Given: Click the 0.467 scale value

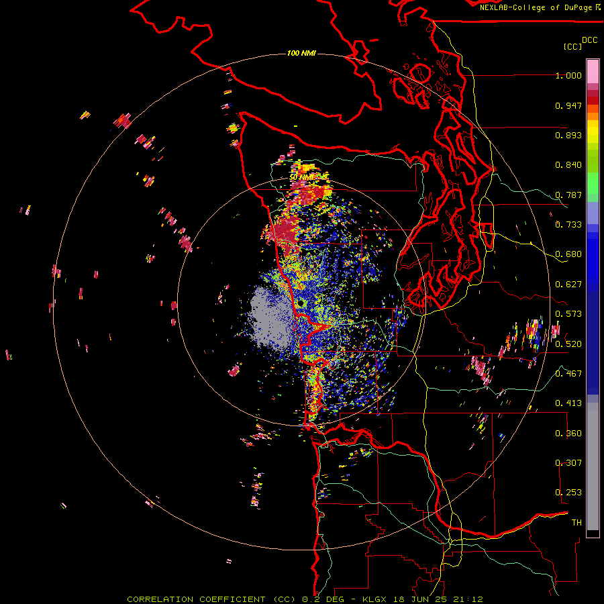Looking at the screenshot, I should click(568, 374).
